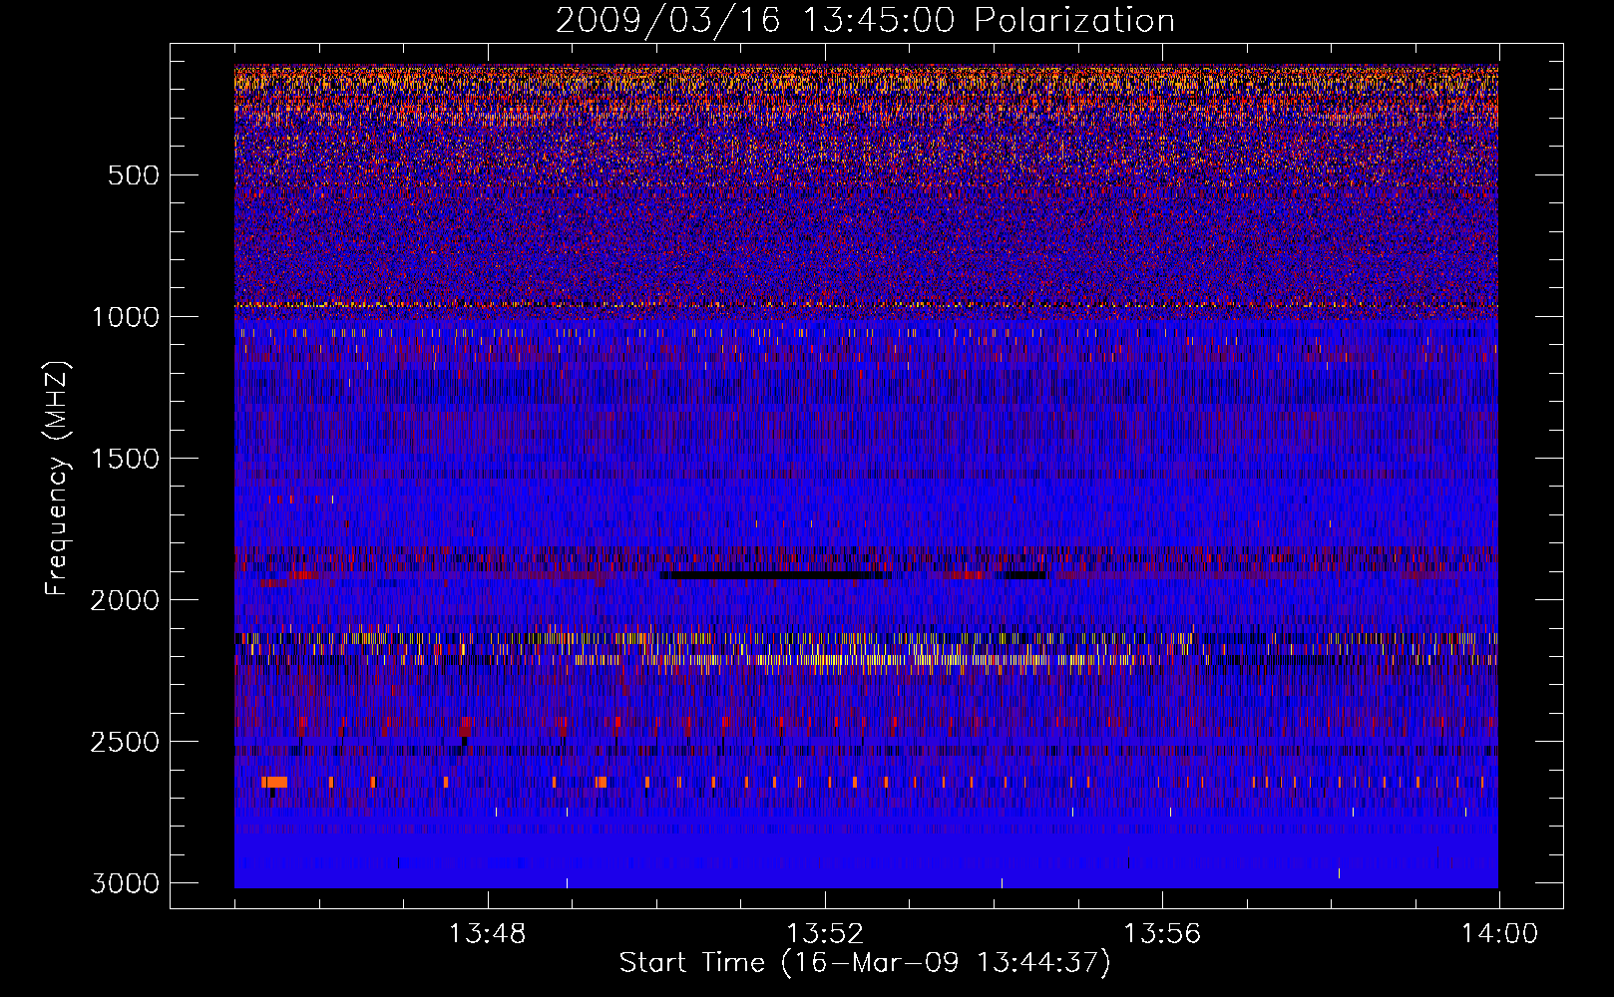Click the 500 frequency tick label
Screen dimensions: 1614x997
pyautogui.click(x=133, y=175)
